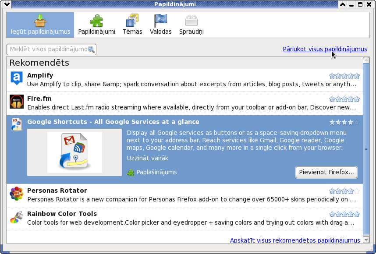
Task: Click the Amplify description text
Action: [192, 85]
